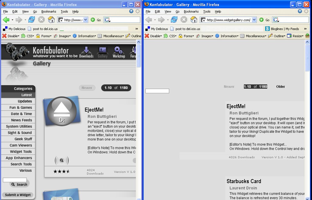Click vertical scrollbar thumb in left window

pyautogui.click(x=139, y=56)
